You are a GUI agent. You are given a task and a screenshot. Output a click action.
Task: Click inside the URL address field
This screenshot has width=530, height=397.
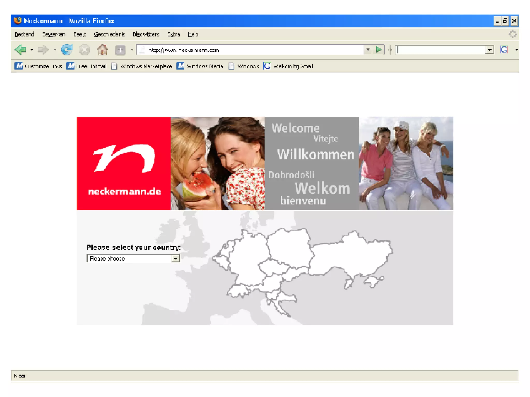[248, 50]
